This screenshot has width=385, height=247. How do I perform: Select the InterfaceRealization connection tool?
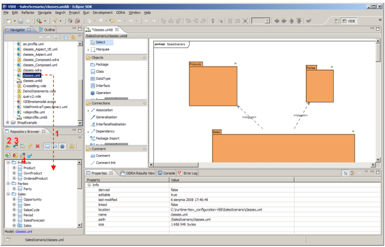108,124
